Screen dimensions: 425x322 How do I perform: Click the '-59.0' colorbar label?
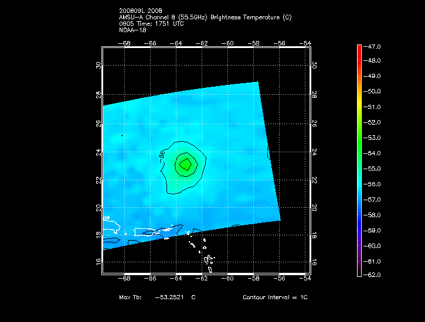[372, 231]
